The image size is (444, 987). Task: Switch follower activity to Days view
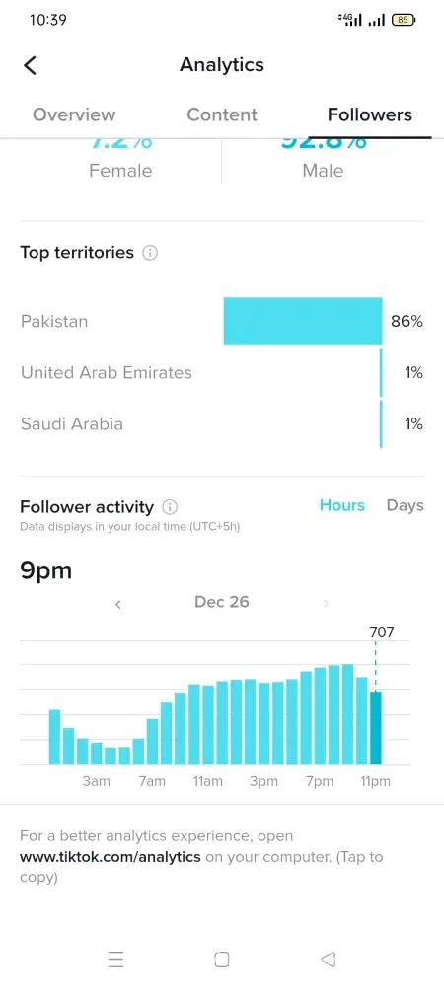pos(405,505)
